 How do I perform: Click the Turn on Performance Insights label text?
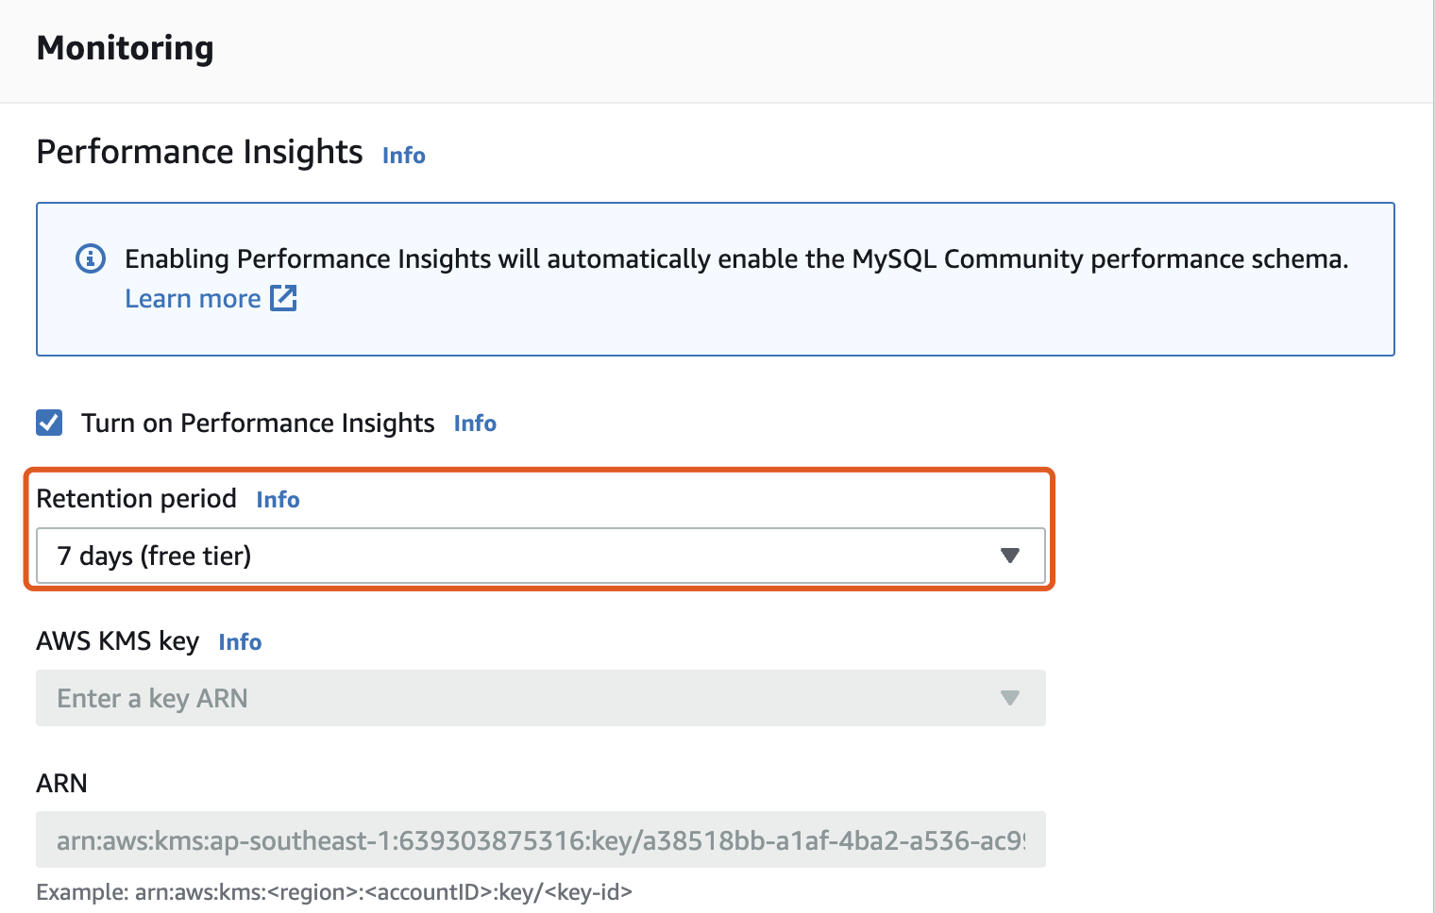tap(257, 423)
